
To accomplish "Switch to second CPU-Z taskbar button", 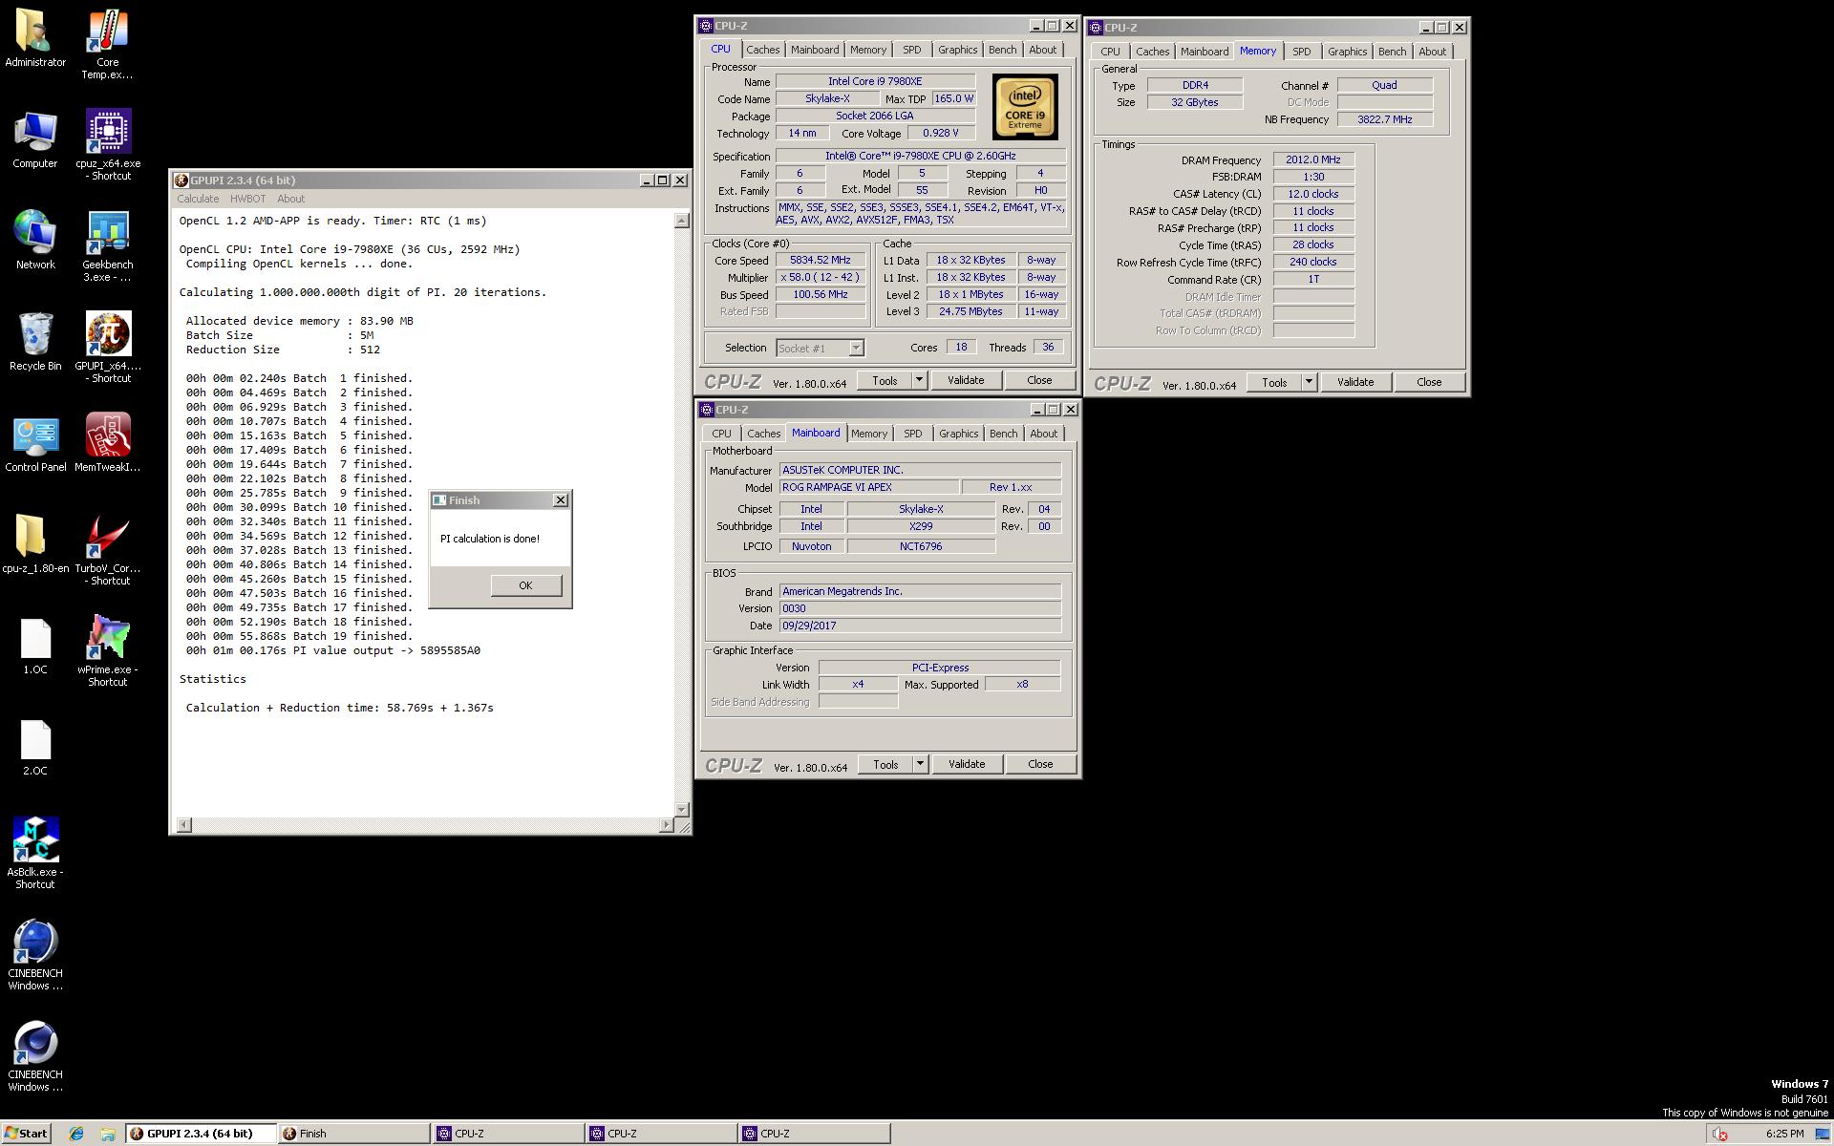I will tap(660, 1134).
